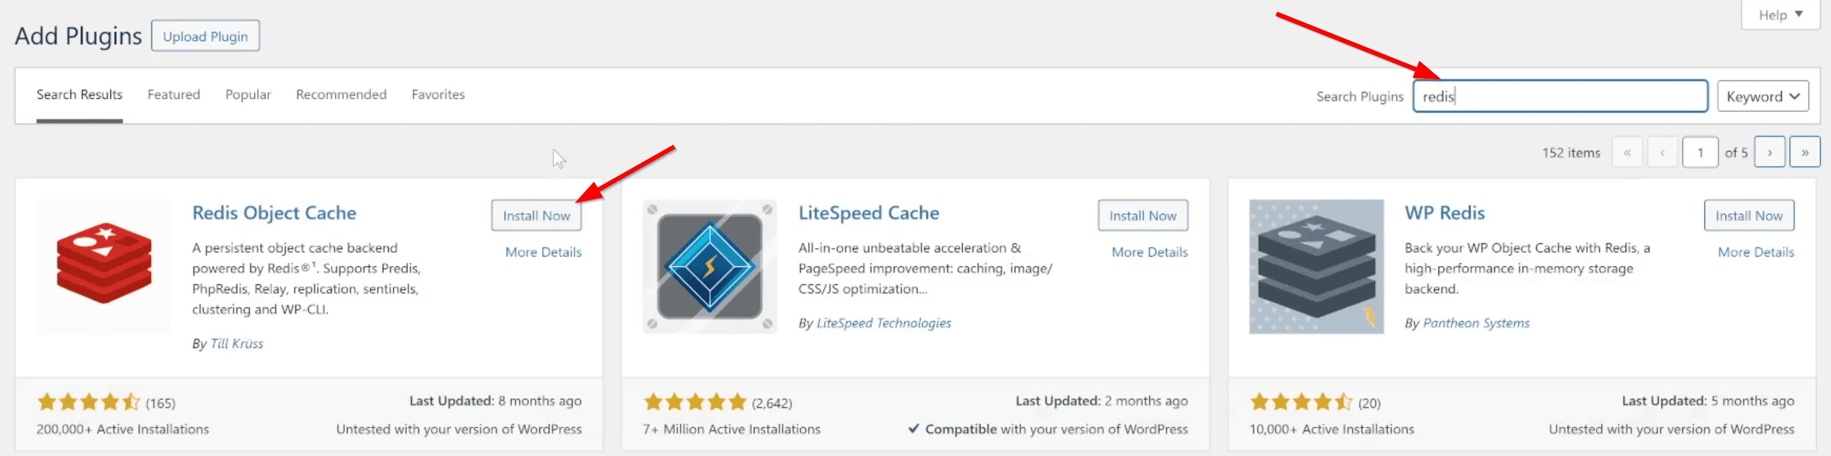1831x456 pixels.
Task: Select the Search Results tab
Action: point(79,94)
